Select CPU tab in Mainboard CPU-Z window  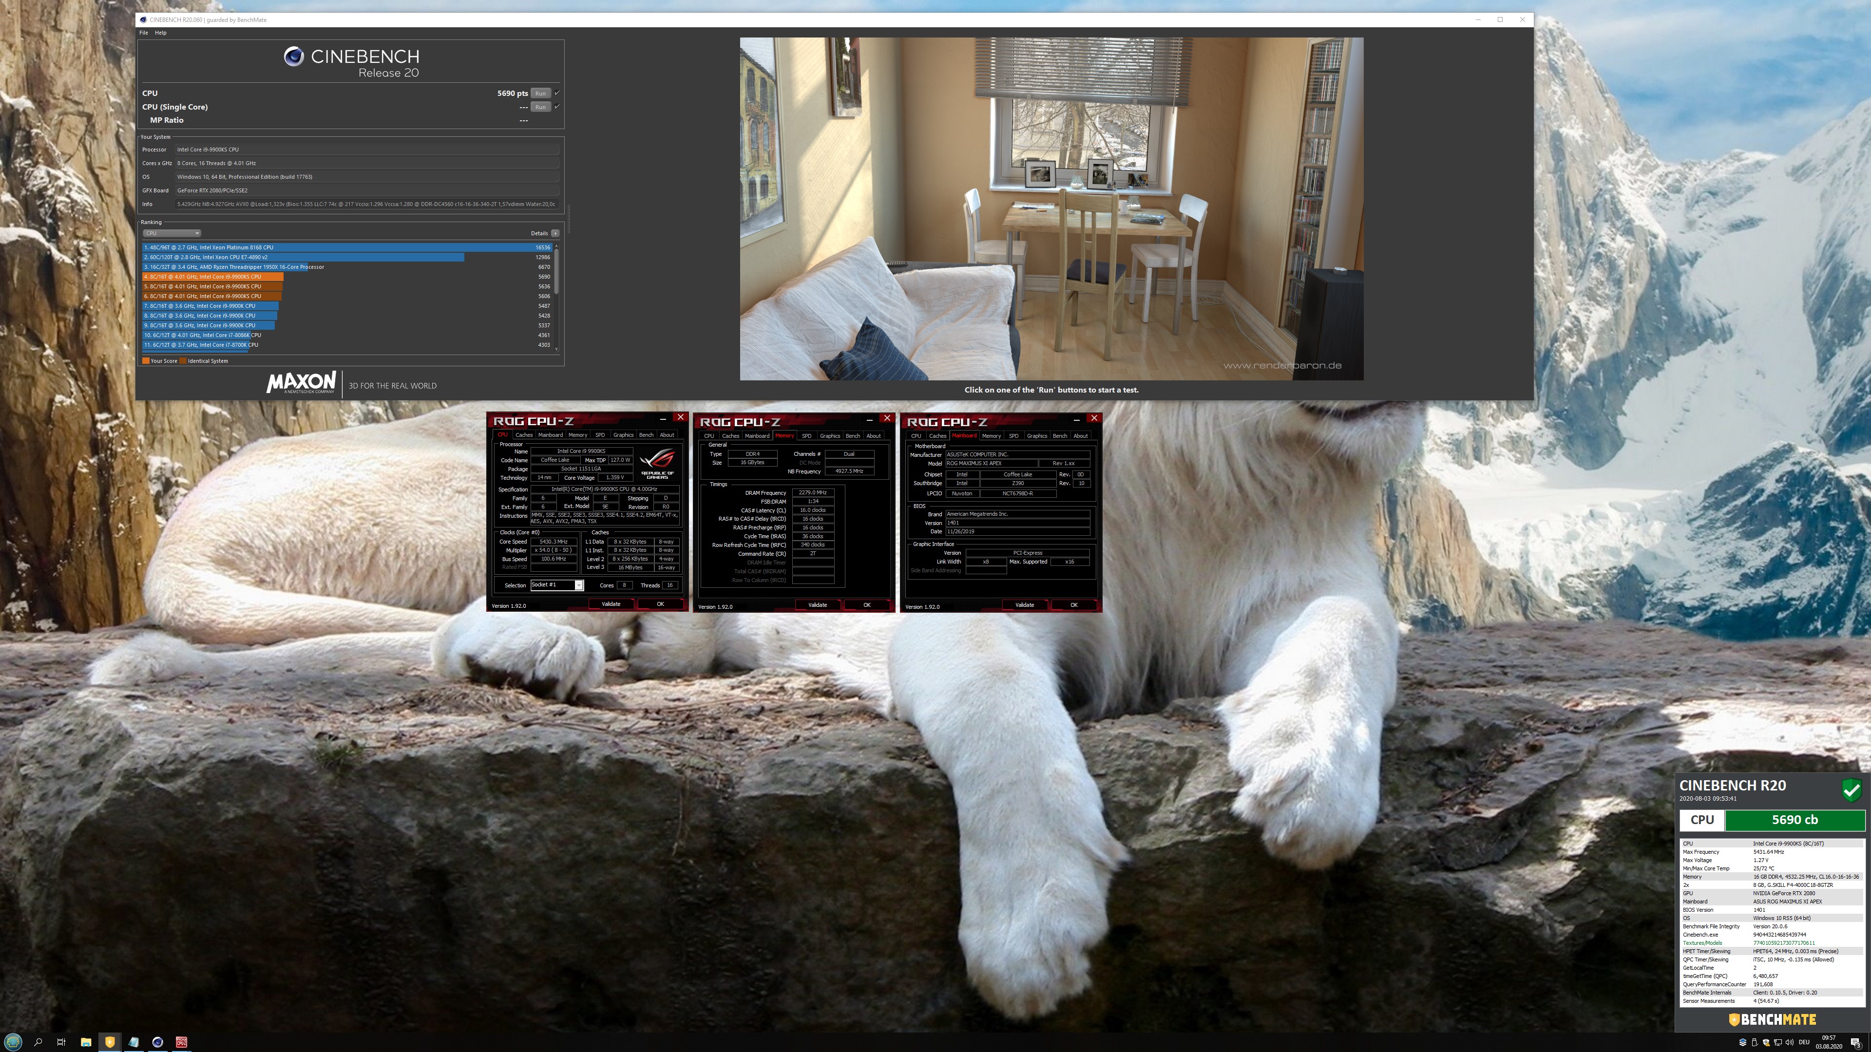pyautogui.click(x=916, y=435)
